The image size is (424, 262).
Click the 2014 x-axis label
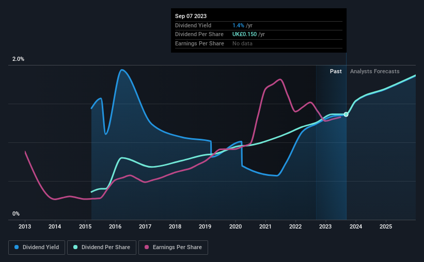click(x=55, y=226)
